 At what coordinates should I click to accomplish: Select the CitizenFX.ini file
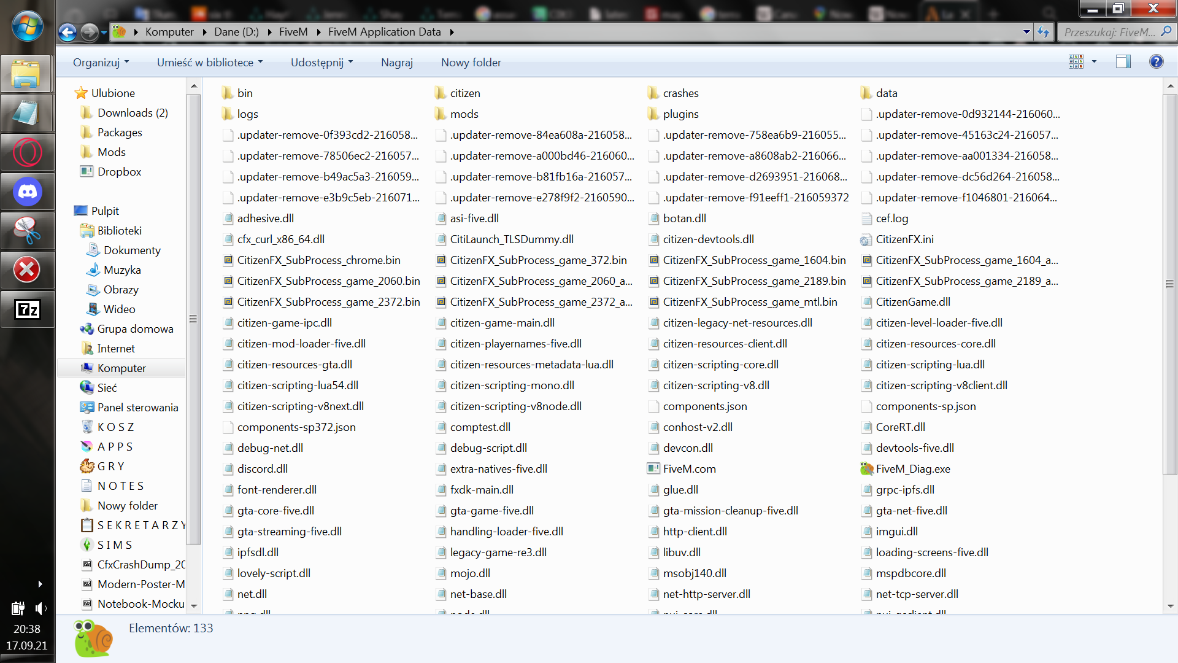898,239
